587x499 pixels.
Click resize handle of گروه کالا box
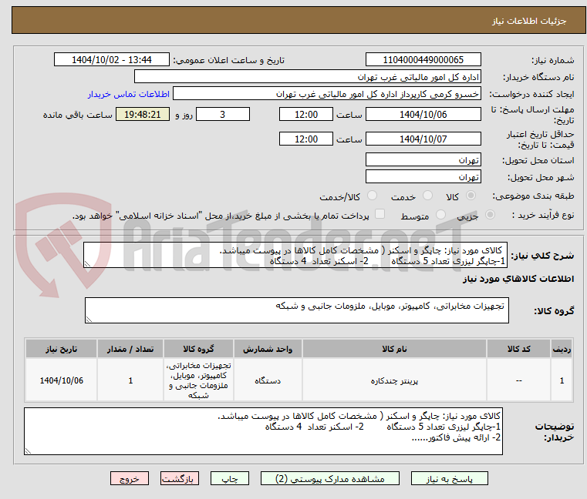(89, 320)
